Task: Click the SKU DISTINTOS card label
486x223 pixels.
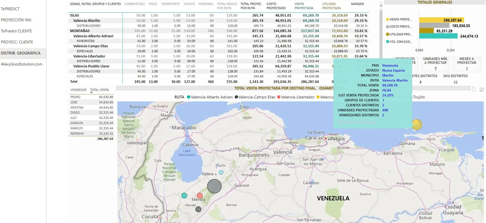Action: tap(455, 76)
